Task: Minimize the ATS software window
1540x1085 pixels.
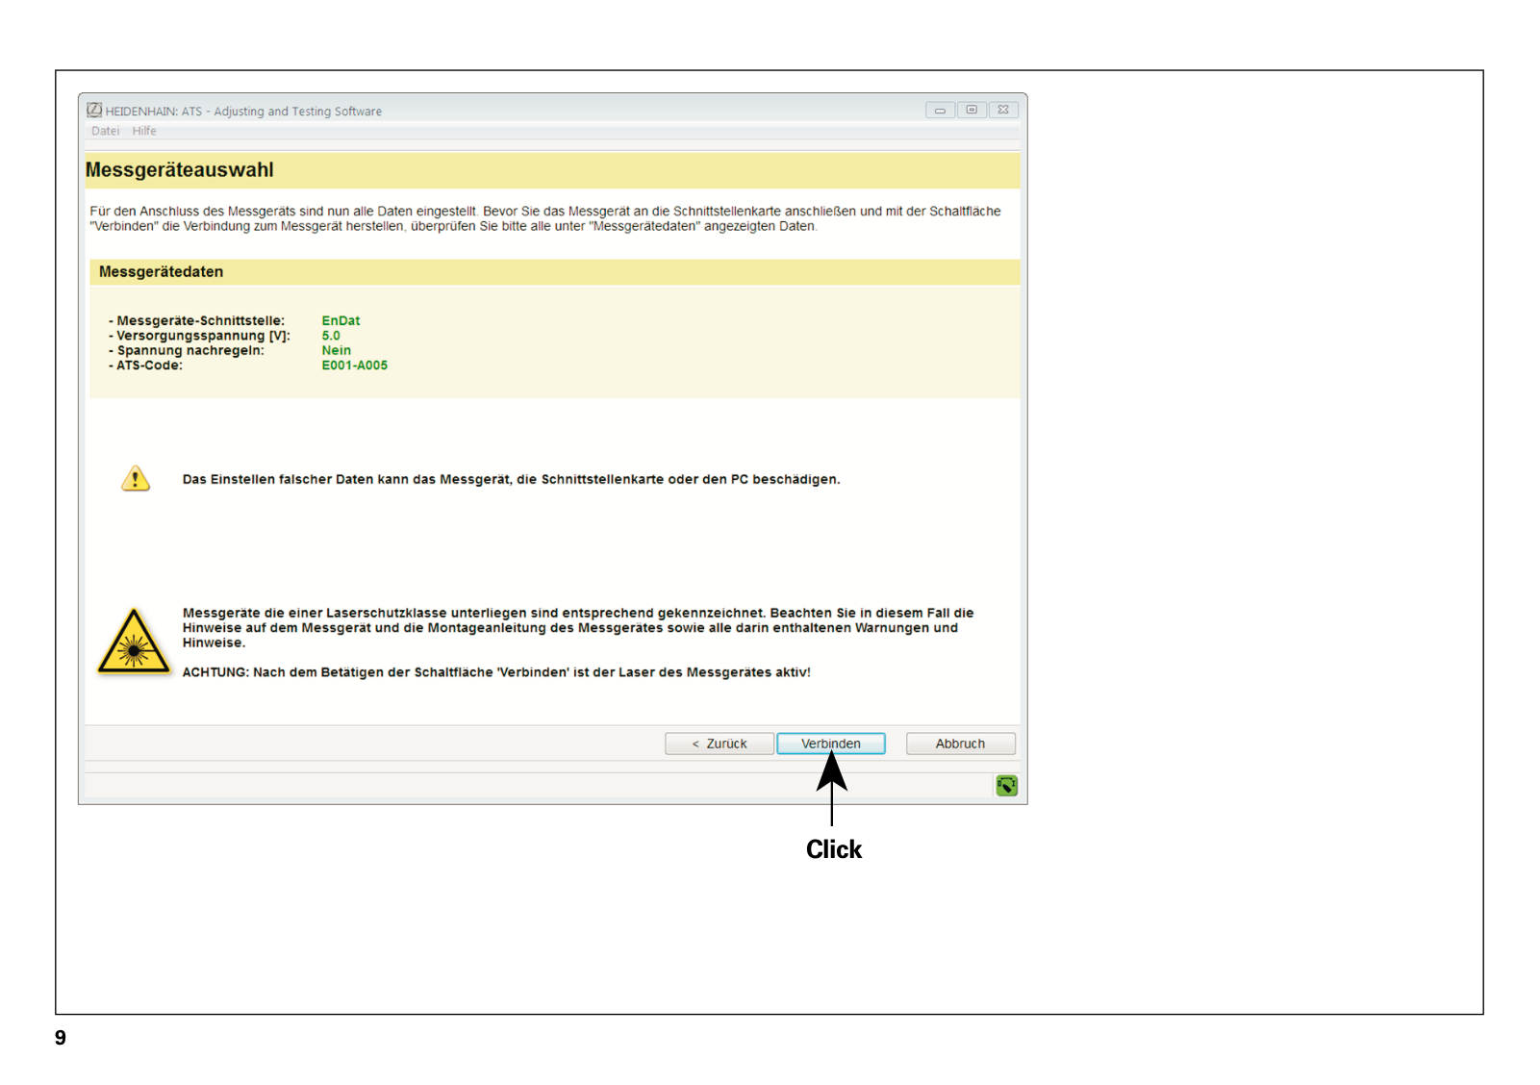Action: point(940,111)
